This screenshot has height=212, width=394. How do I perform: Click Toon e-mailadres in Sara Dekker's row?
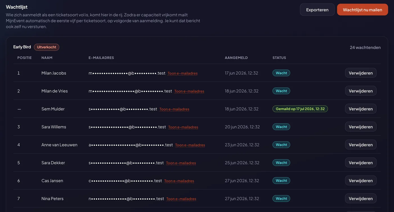tap(181, 163)
